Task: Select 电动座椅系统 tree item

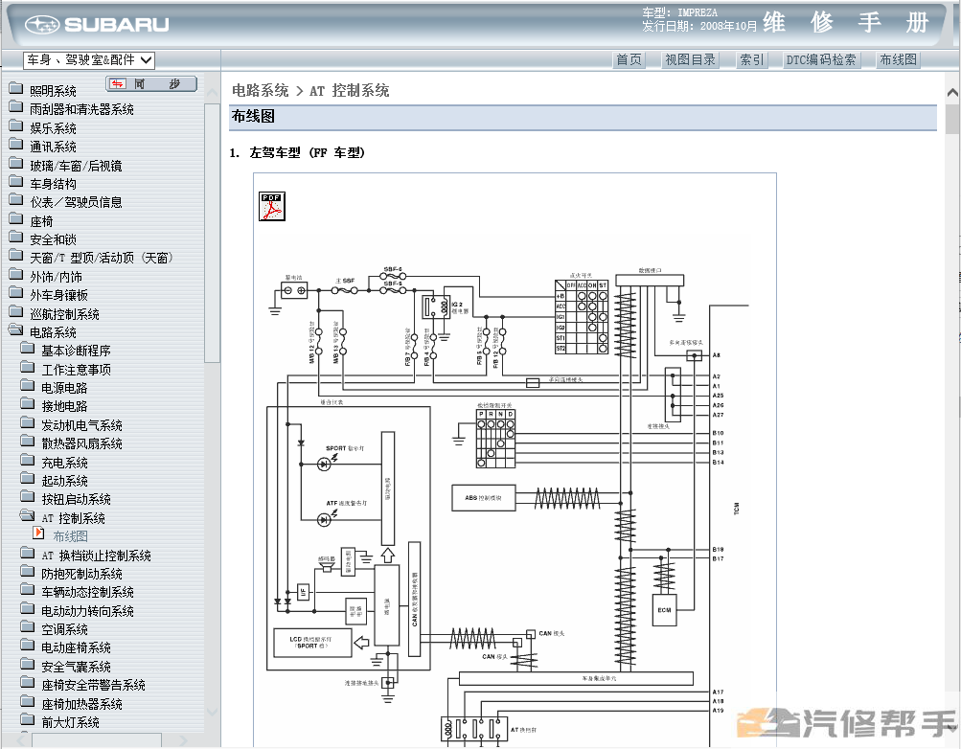Action: pos(76,647)
